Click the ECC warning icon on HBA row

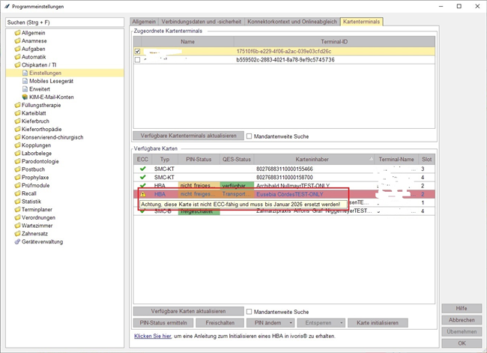coord(142,193)
